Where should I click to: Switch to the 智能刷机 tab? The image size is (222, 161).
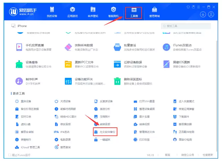114,12
